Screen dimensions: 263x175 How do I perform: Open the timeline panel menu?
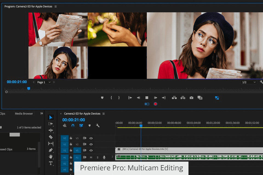click(x=104, y=114)
